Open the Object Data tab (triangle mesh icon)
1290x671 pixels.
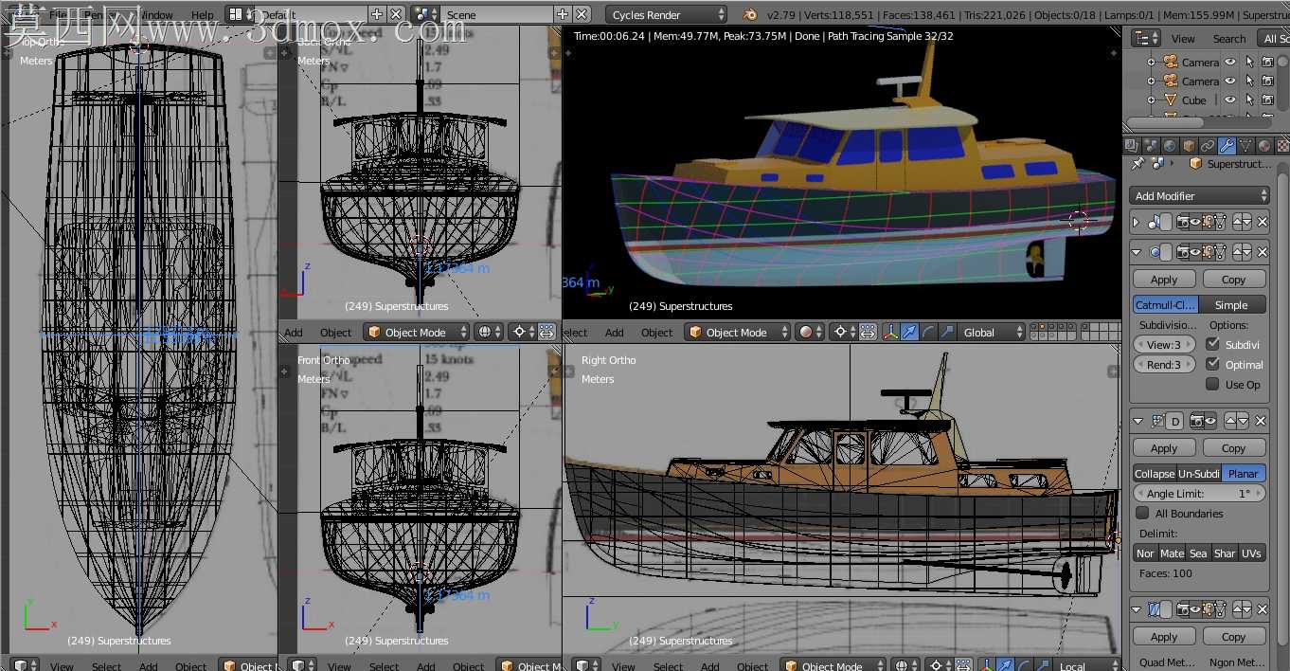click(1245, 146)
